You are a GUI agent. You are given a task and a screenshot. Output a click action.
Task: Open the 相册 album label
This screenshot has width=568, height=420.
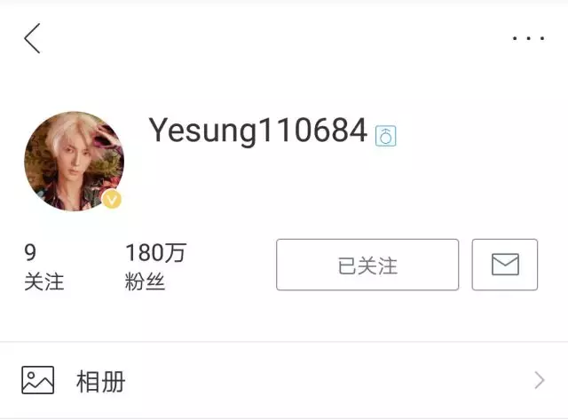coord(100,381)
